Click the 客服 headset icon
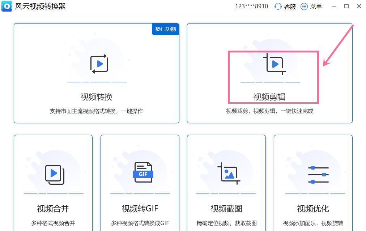Screen dimensions: 366x231 tap(278, 7)
